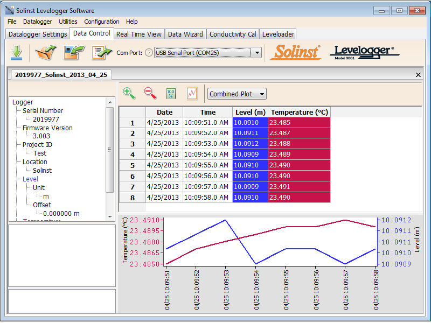Select the Logger tree node

(x=23, y=102)
